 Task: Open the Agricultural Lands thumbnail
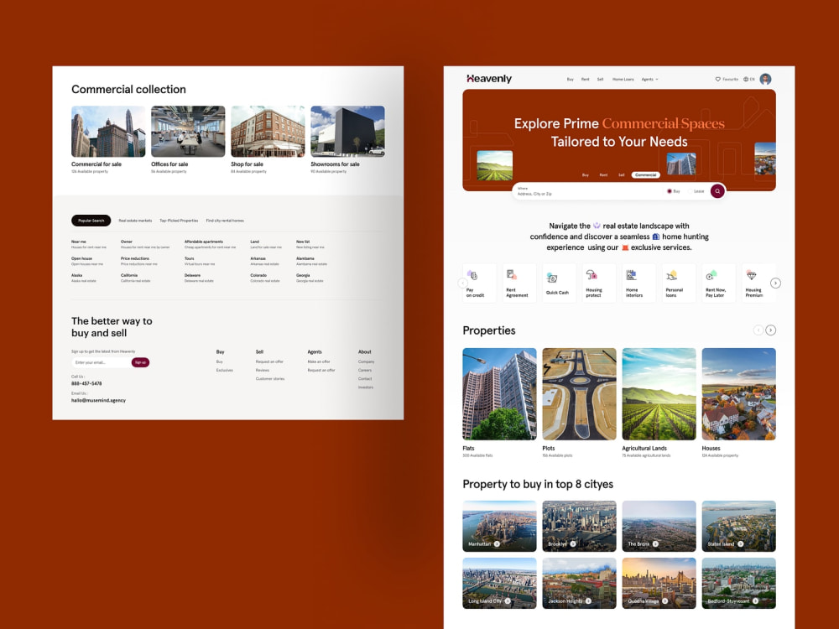pyautogui.click(x=659, y=394)
